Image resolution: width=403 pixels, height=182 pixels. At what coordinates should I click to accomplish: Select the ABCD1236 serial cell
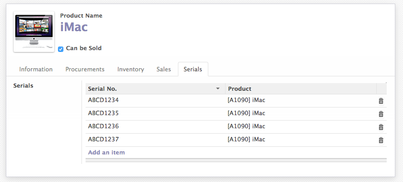coord(155,126)
